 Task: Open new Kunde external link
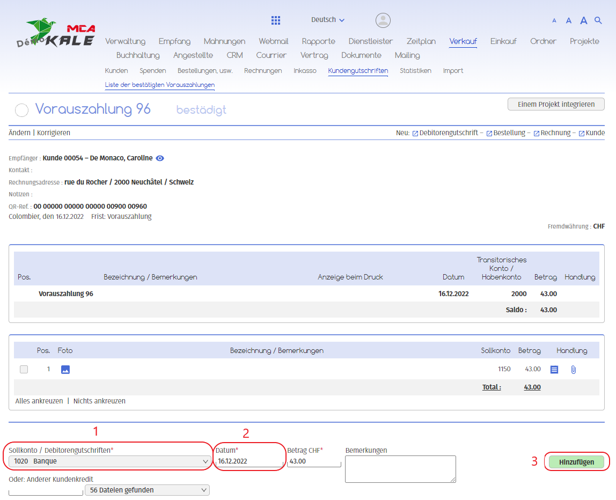592,133
